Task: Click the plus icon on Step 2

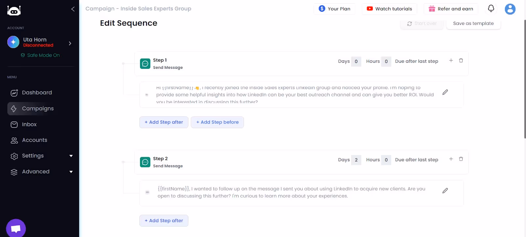Action: pos(451,159)
